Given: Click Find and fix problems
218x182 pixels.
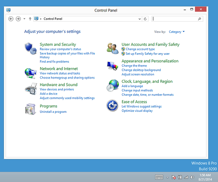Looking at the screenshot, I should pos(54,62).
